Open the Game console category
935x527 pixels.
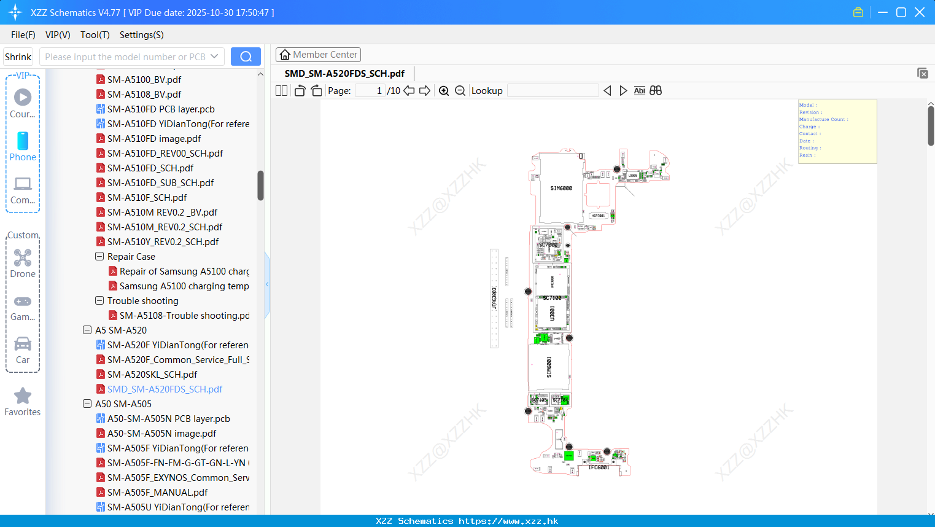pyautogui.click(x=23, y=308)
